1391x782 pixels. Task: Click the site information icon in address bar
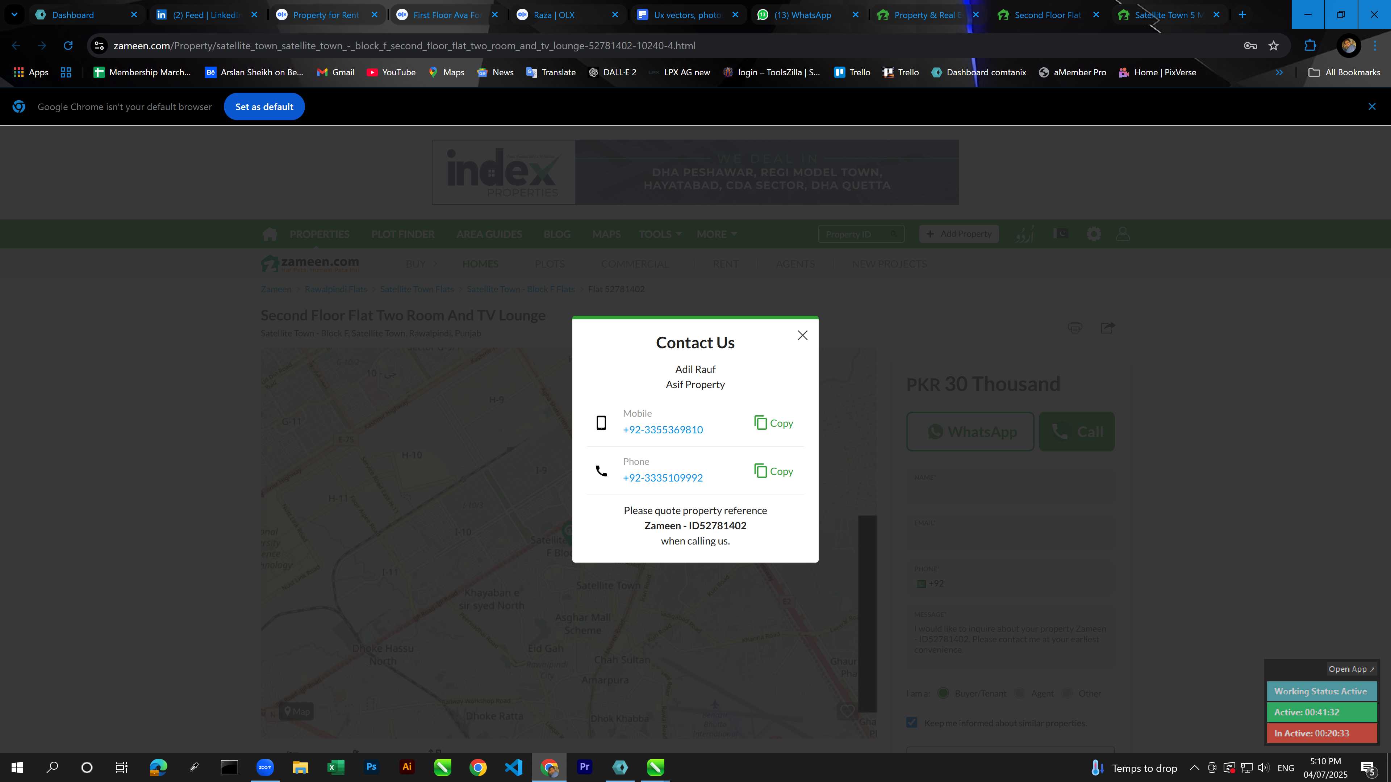tap(99, 46)
